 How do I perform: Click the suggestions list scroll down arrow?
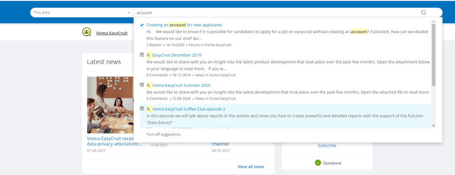[434, 126]
